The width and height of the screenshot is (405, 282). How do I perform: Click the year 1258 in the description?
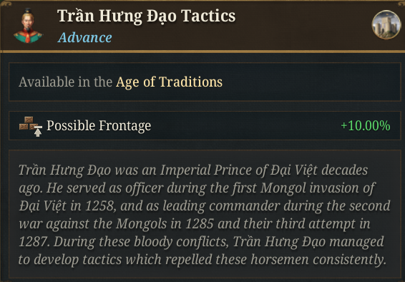click(100, 206)
